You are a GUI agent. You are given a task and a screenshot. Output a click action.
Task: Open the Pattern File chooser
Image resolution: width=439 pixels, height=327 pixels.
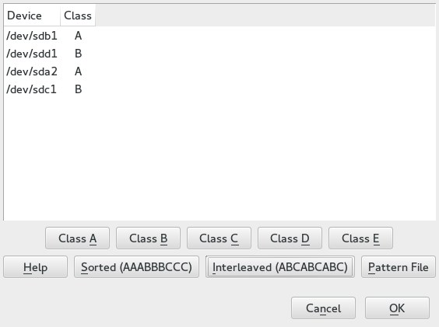click(x=399, y=267)
